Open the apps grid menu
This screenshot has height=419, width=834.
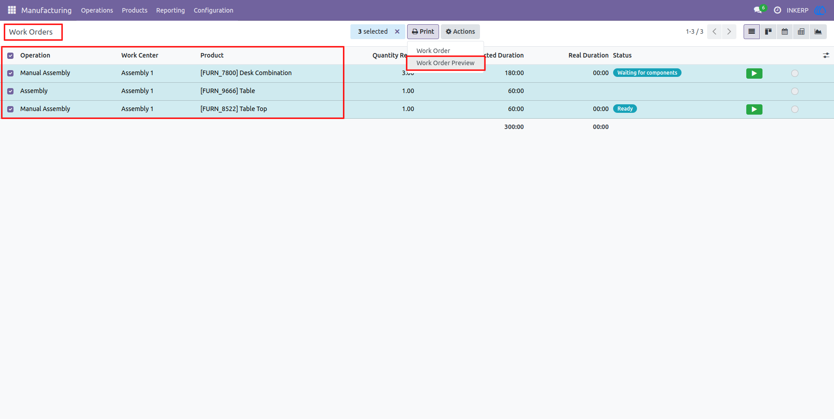coord(12,10)
